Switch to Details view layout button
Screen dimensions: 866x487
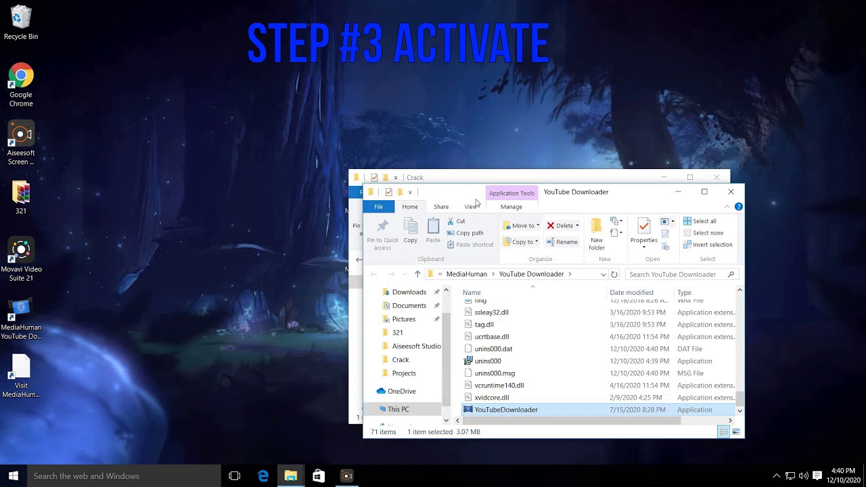pos(723,432)
